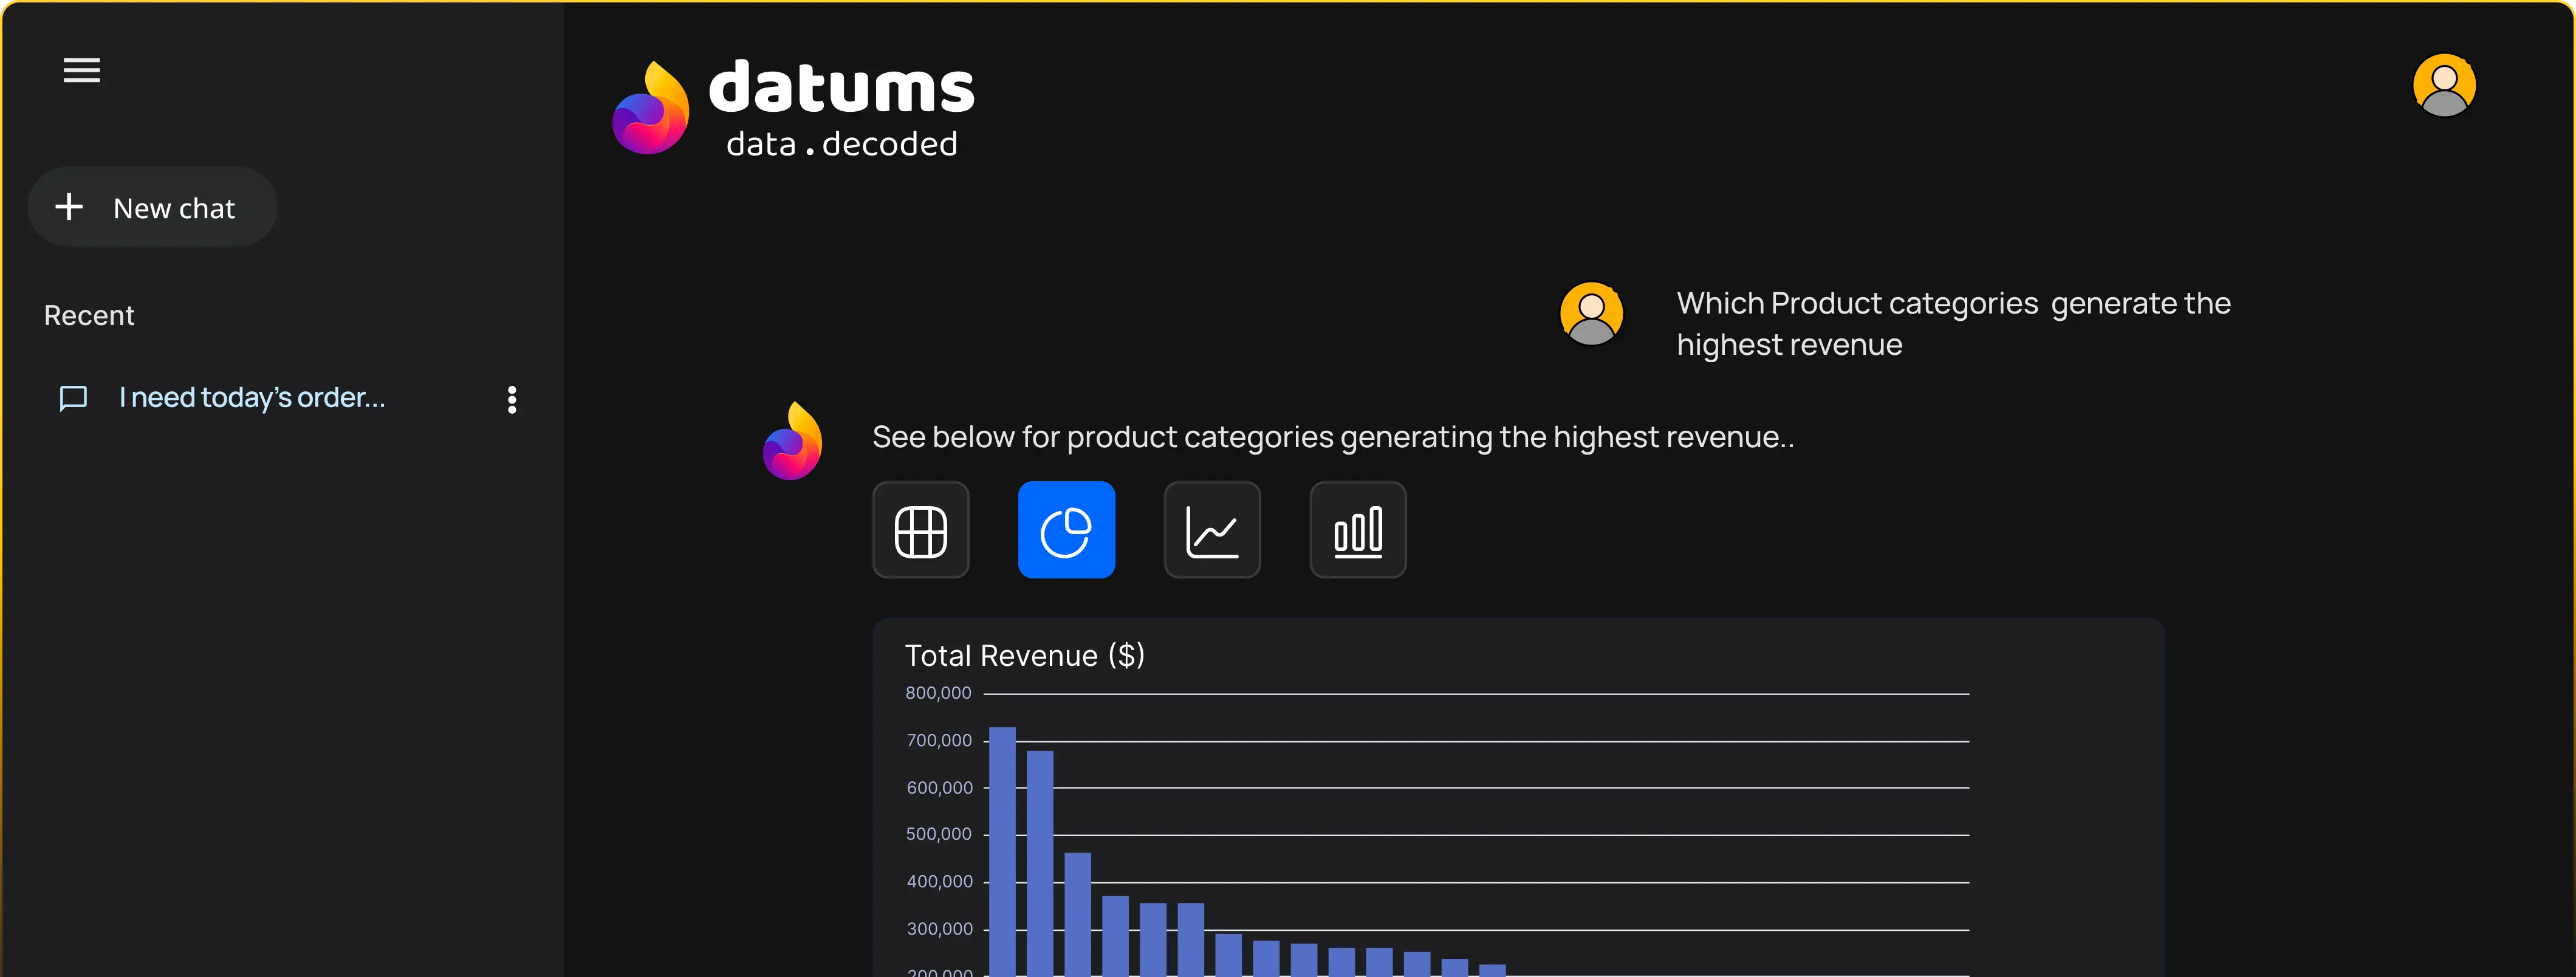
Task: Click the datums logo in header
Action: pos(793,108)
